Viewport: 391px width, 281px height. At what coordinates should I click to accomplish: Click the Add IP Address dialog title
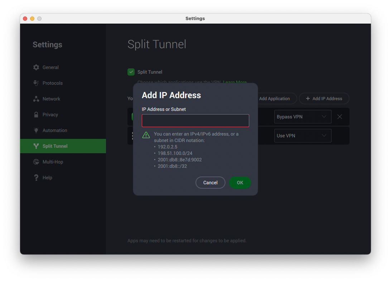[171, 95]
